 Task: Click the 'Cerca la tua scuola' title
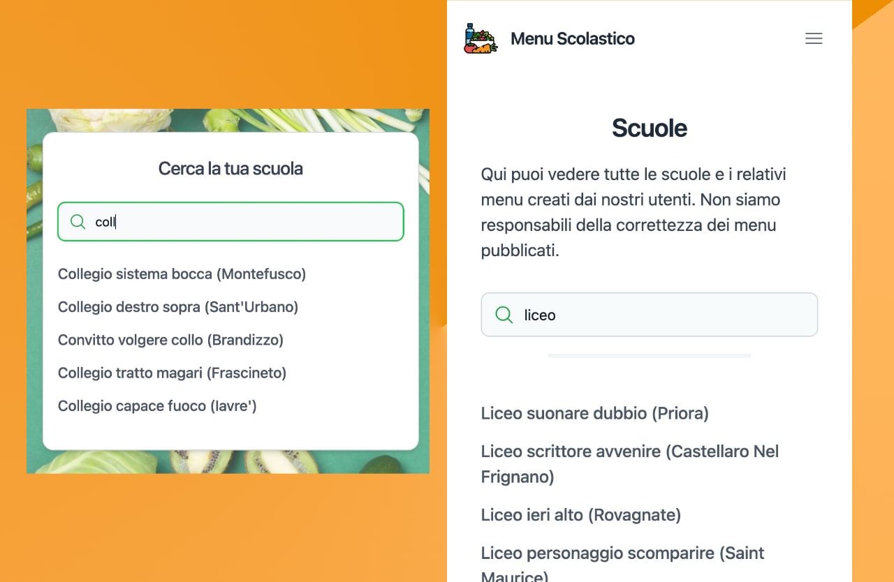point(230,168)
